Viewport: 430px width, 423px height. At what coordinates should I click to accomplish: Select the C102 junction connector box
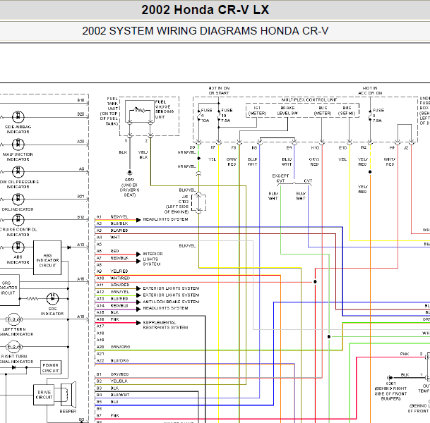point(198,202)
